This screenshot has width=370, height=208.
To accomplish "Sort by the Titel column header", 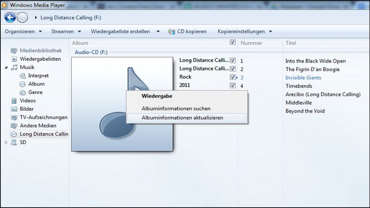I will (x=290, y=43).
